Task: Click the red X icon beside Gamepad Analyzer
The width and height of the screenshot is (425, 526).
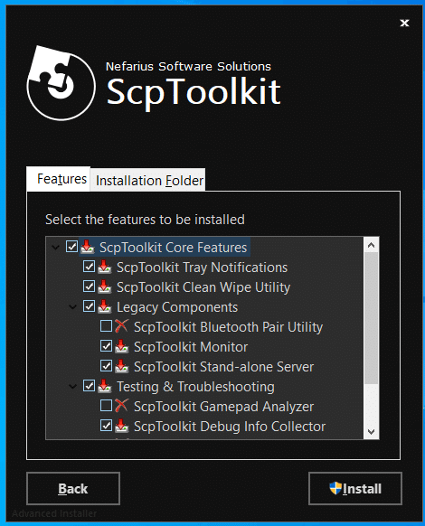Action: pyautogui.click(x=121, y=406)
